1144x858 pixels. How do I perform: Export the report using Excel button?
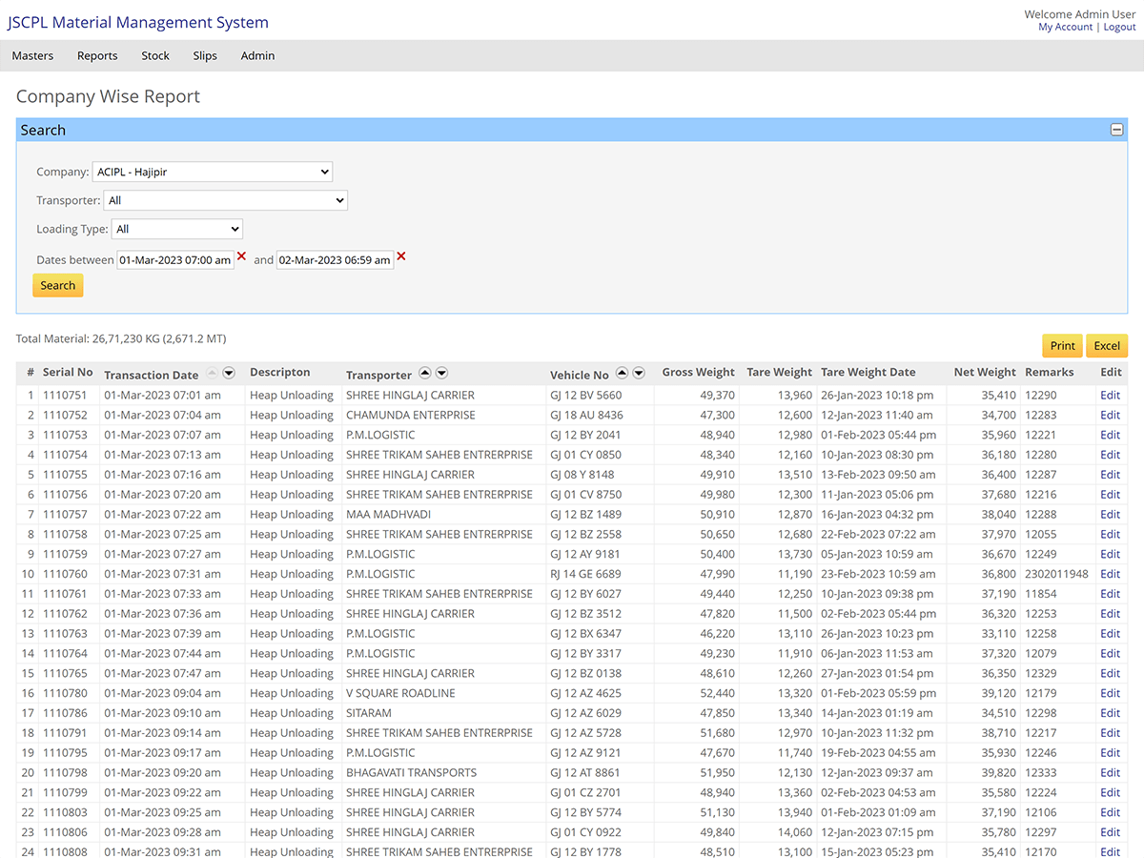pyautogui.click(x=1107, y=345)
